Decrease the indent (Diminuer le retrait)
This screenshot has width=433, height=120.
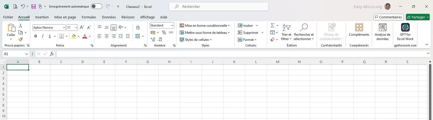tap(121, 36)
